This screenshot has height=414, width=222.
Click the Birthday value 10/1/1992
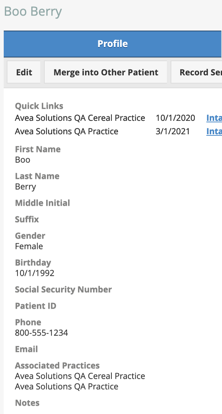[34, 273]
